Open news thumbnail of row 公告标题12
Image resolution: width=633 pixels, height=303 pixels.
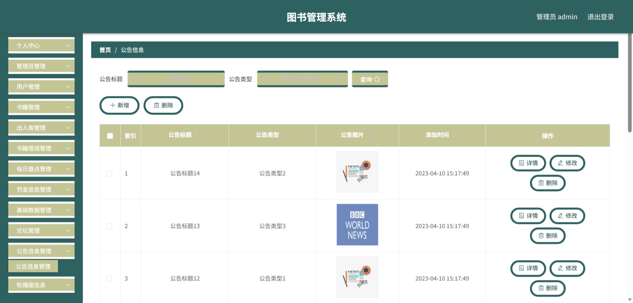pos(357,277)
